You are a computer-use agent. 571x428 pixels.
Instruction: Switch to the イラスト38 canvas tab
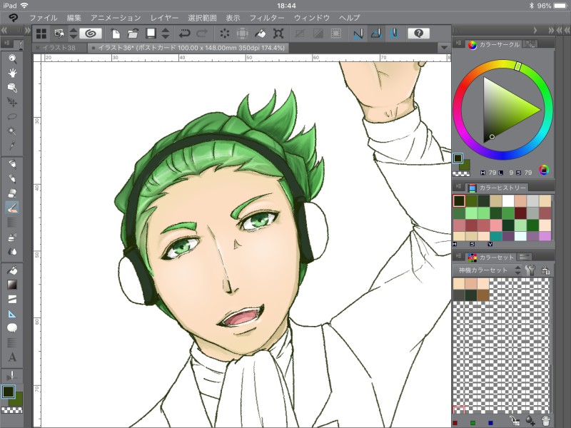(x=61, y=48)
